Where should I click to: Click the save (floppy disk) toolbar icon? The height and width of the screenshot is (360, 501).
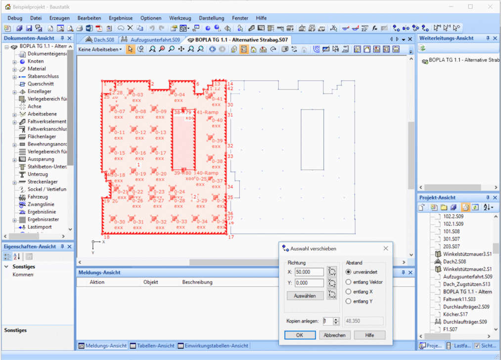tap(29, 29)
